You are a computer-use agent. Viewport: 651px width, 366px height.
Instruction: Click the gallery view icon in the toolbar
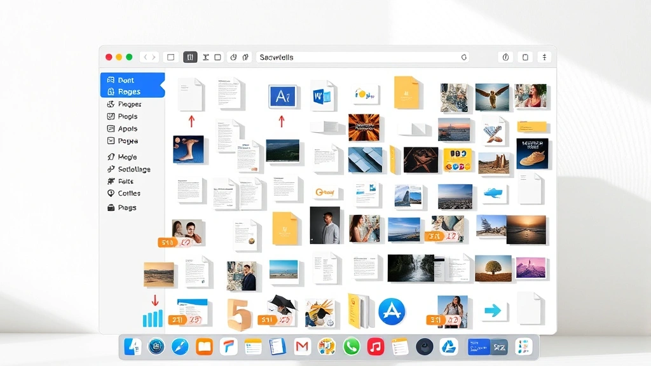coord(217,57)
